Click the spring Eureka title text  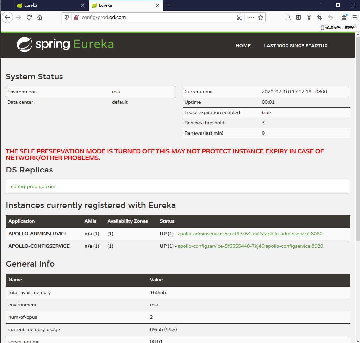[x=74, y=44]
